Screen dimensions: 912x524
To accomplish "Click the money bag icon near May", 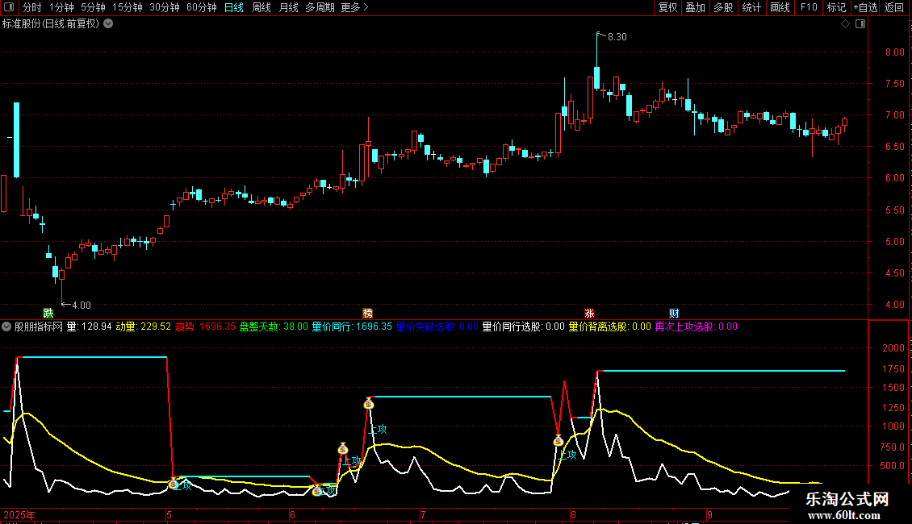I will coord(174,484).
